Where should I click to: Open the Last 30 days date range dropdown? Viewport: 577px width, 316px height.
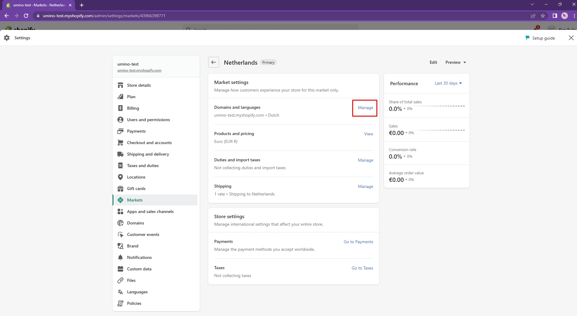pyautogui.click(x=448, y=83)
